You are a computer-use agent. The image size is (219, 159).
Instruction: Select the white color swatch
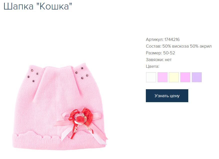(151, 77)
